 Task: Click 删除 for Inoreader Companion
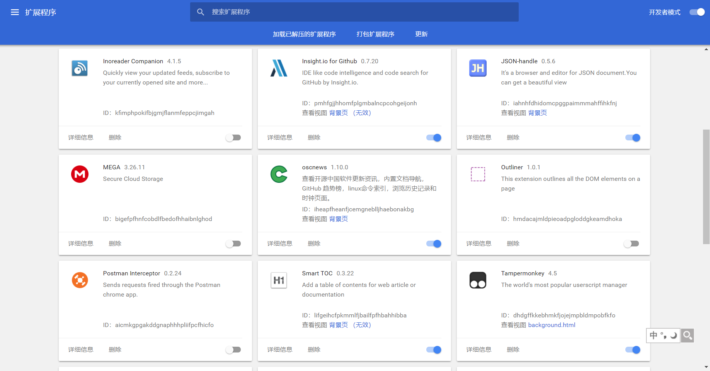click(115, 138)
